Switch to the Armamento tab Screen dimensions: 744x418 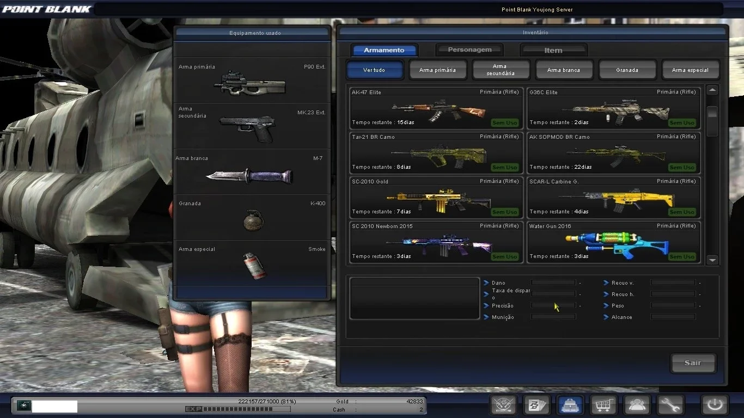pos(385,50)
